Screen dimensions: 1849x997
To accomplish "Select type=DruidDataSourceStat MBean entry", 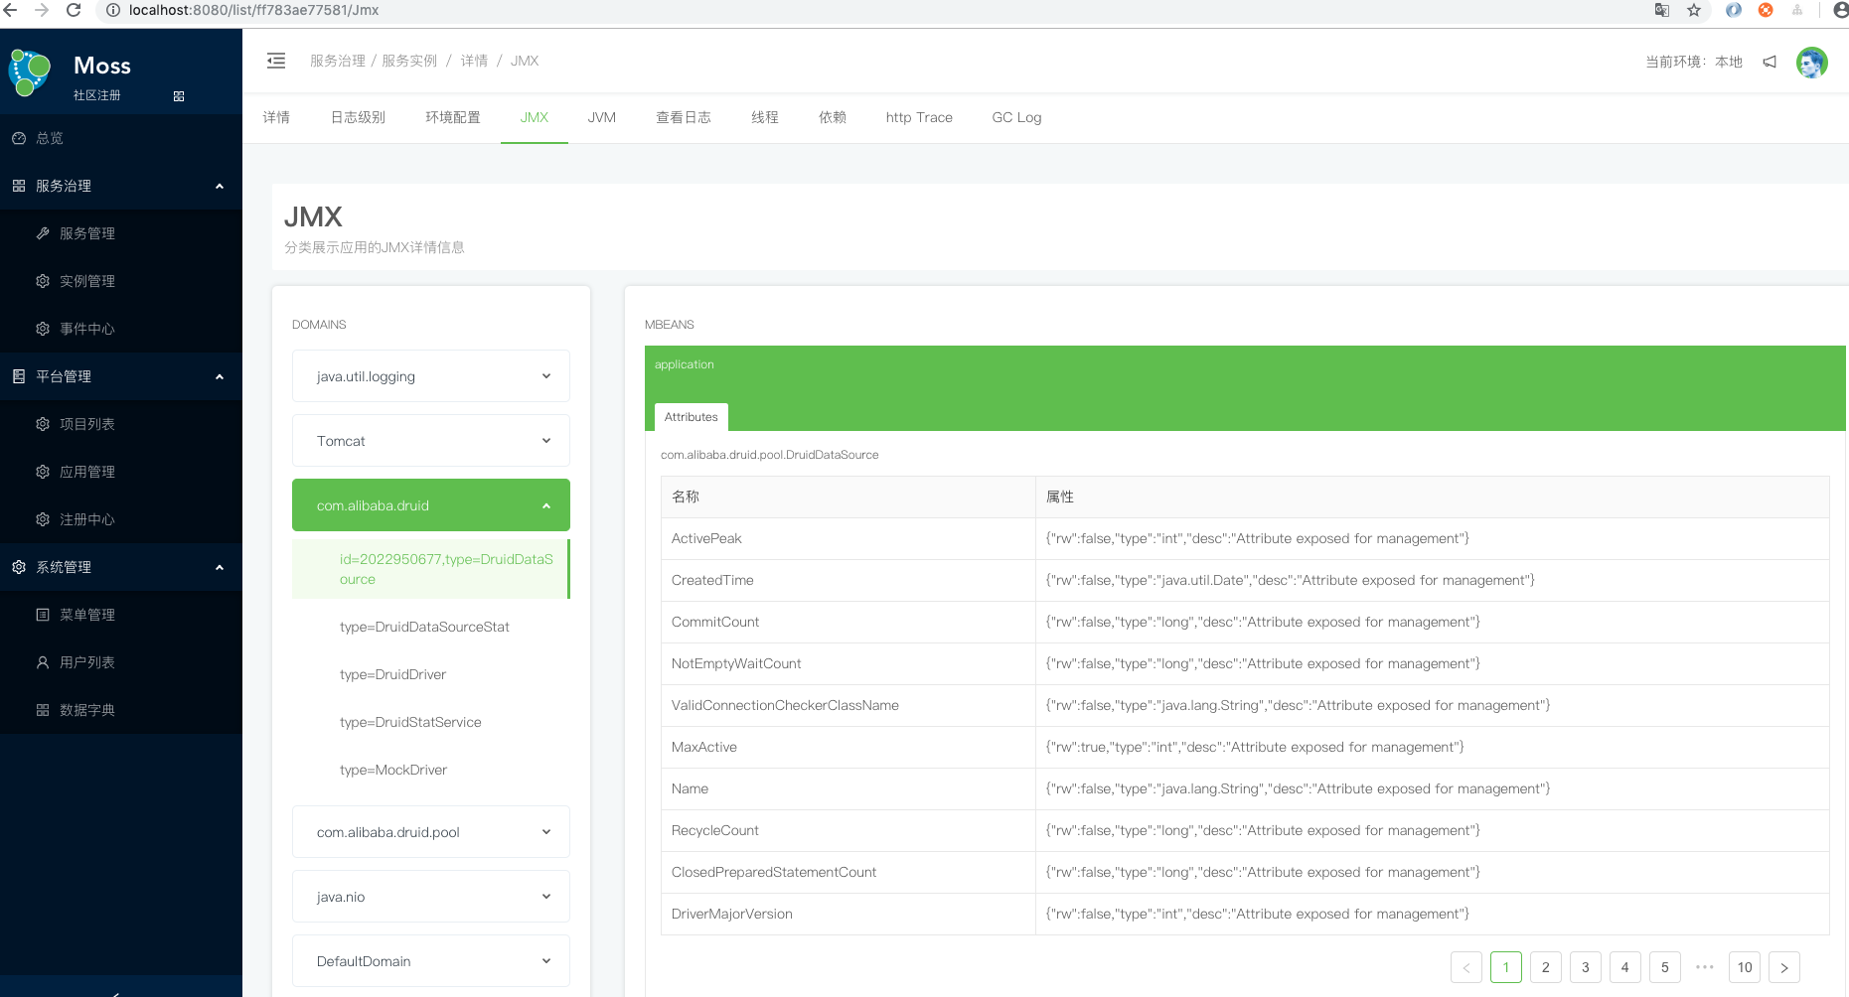I will 424,627.
